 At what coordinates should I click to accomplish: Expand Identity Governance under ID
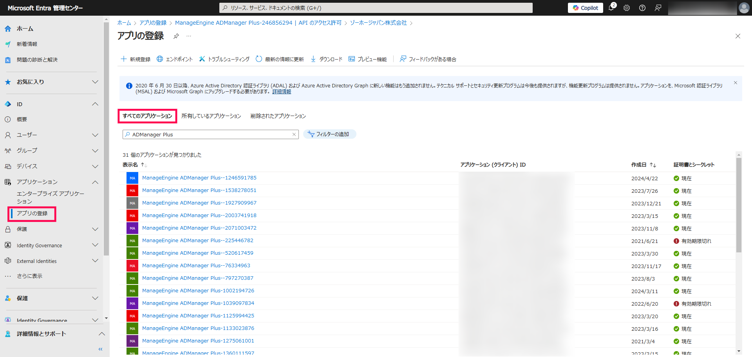95,245
